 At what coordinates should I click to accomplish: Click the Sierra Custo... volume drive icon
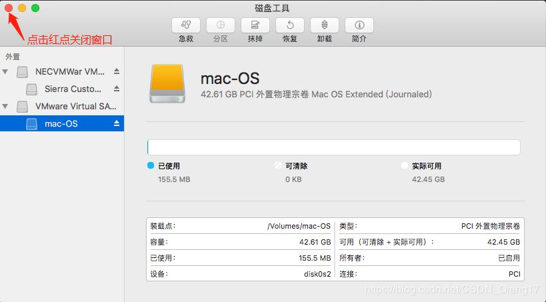pyautogui.click(x=32, y=89)
